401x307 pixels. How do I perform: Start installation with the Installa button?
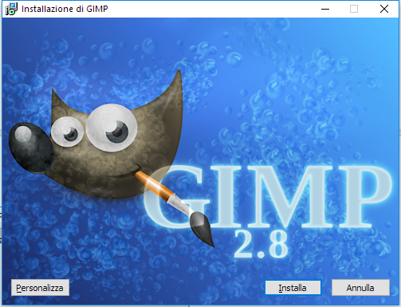tap(293, 288)
